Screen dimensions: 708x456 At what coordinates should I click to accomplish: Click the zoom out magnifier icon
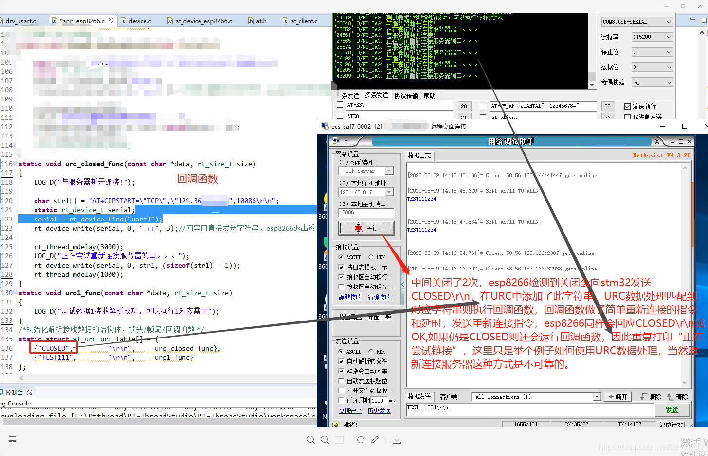[x=325, y=439]
